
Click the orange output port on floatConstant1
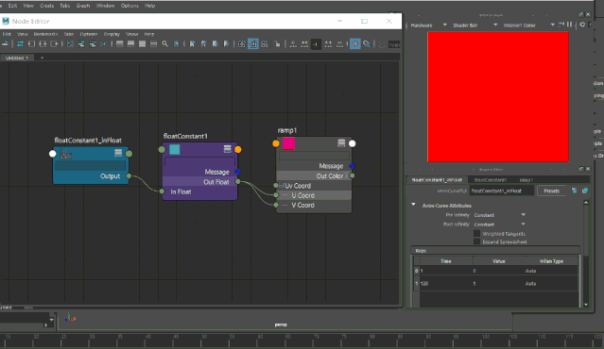click(x=238, y=149)
